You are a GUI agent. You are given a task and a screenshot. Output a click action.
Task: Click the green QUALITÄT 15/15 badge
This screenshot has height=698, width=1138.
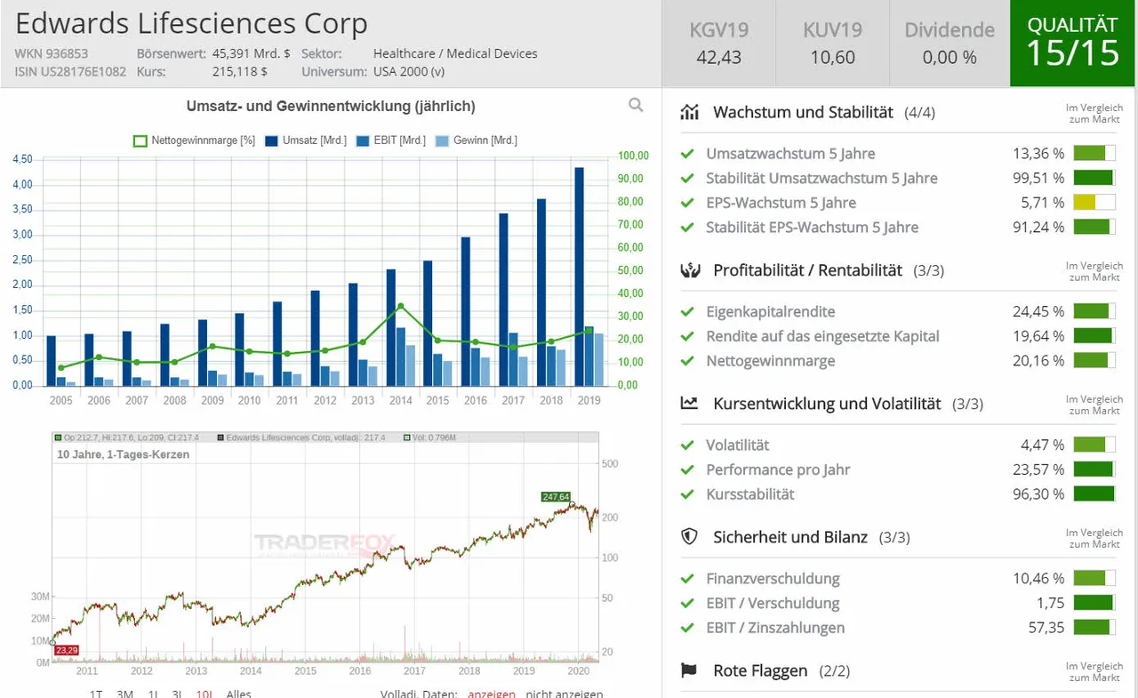click(x=1073, y=43)
